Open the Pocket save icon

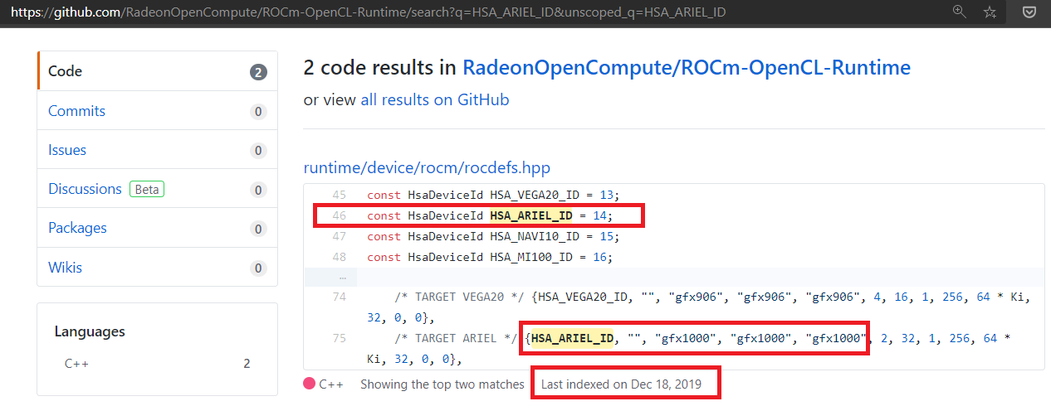[x=1028, y=12]
